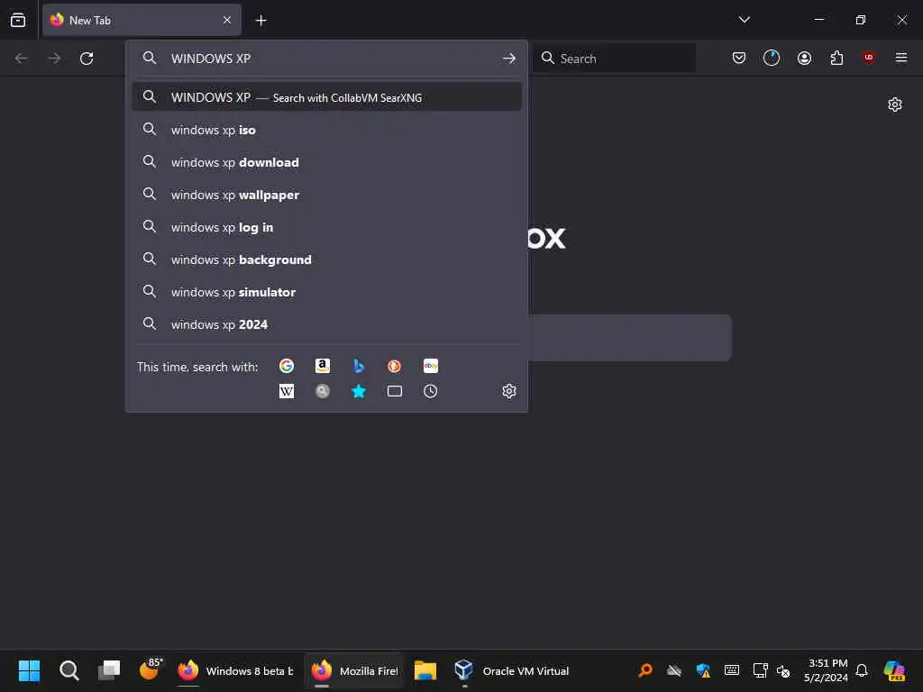Switch to 'Windows 8 beta' Firefox window

coord(236,670)
